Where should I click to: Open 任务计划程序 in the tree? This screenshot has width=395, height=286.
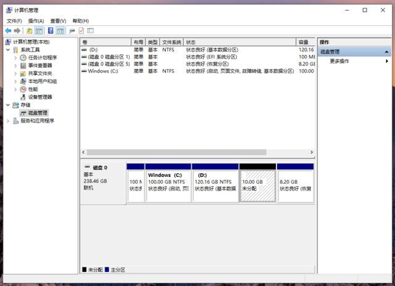tap(41, 57)
